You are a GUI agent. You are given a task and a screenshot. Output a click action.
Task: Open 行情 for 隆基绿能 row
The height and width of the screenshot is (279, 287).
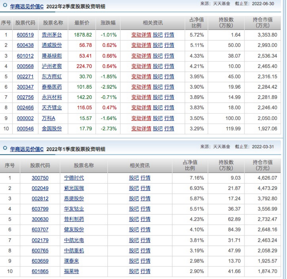coord(169,56)
